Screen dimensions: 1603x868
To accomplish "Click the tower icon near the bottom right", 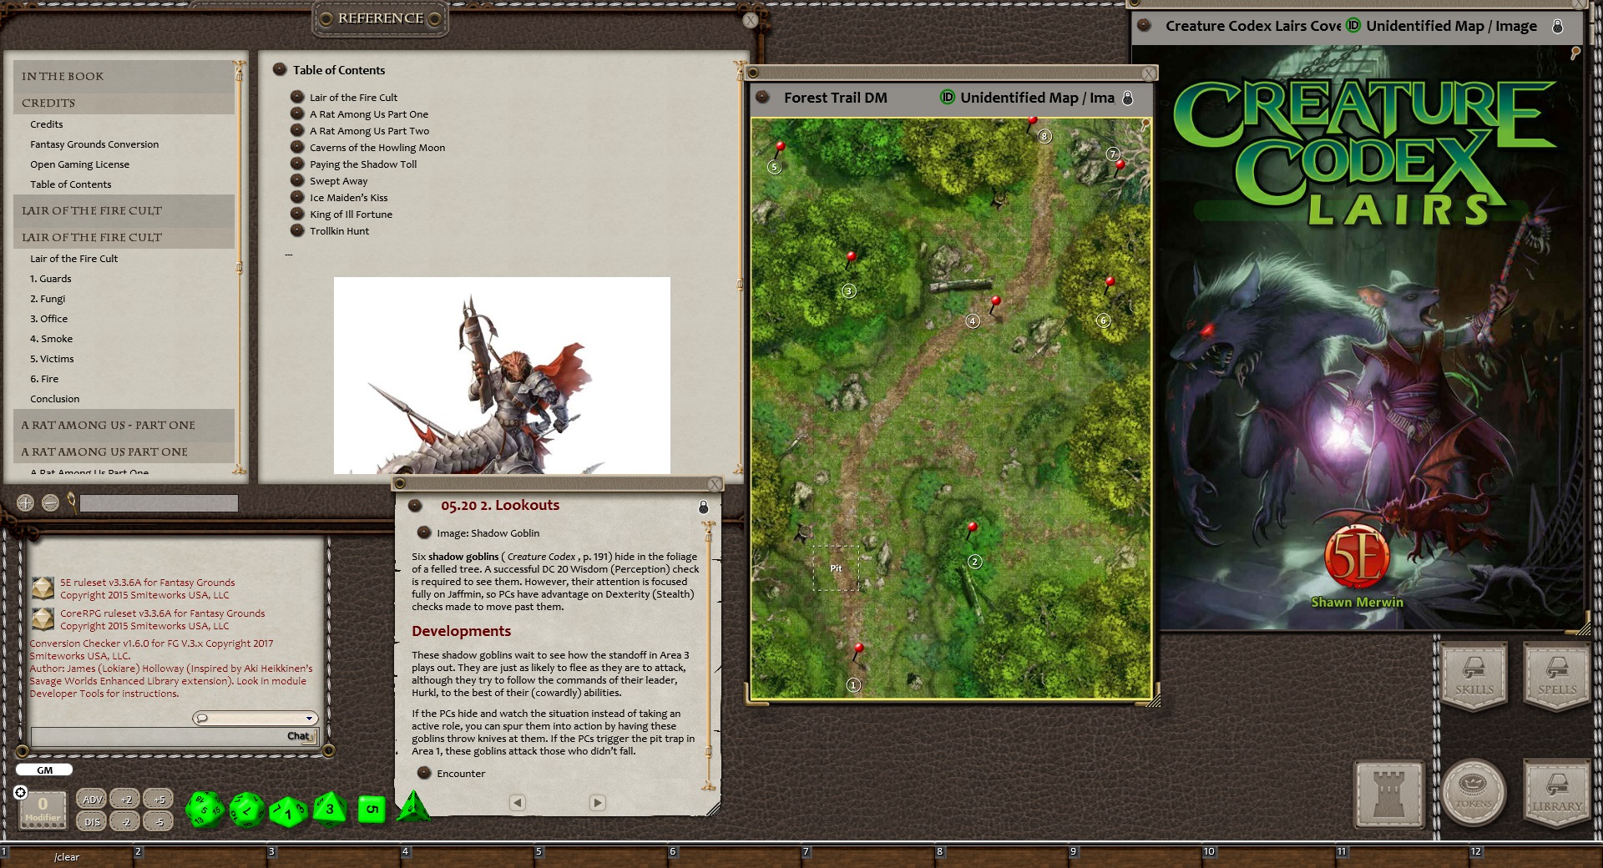I will pyautogui.click(x=1390, y=795).
